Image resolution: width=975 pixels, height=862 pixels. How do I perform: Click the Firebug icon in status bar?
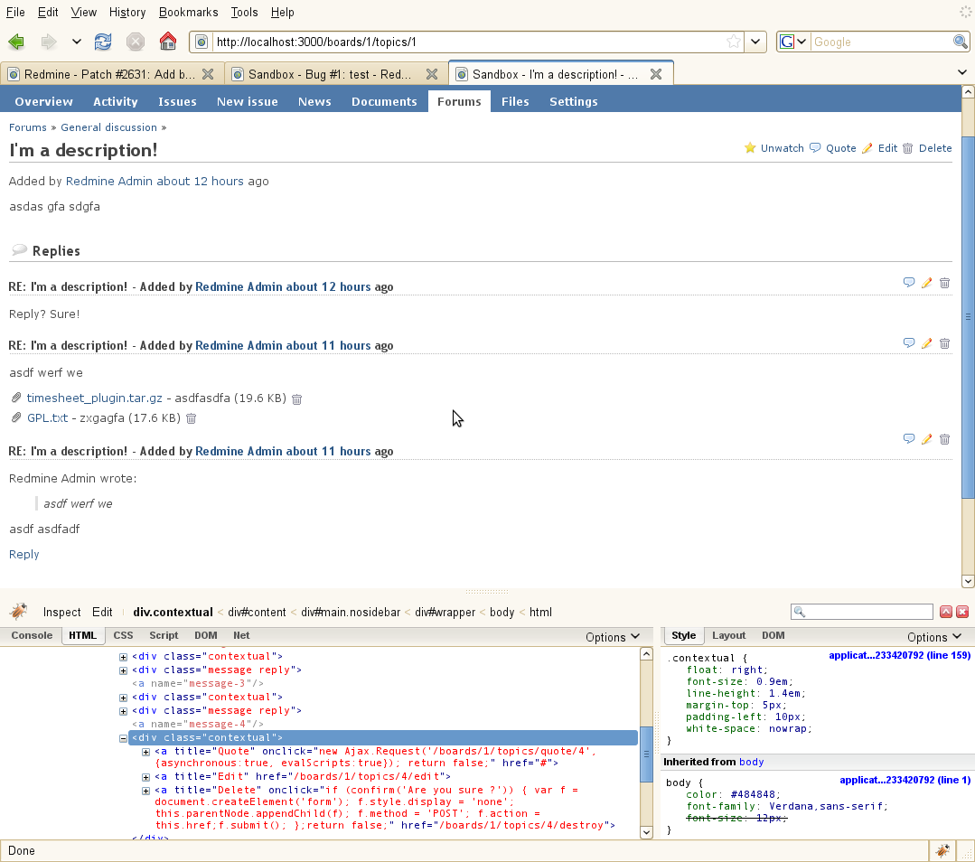(942, 850)
